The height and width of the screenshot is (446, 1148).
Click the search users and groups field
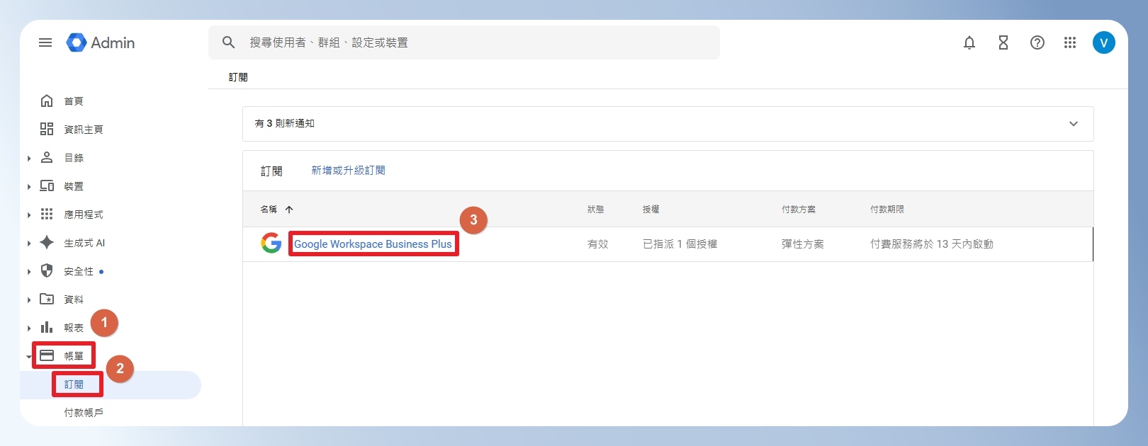pos(464,42)
